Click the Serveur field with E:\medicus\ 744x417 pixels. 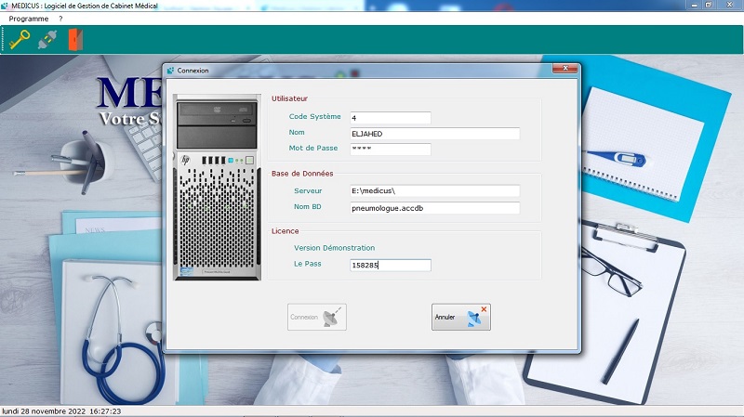click(x=434, y=190)
